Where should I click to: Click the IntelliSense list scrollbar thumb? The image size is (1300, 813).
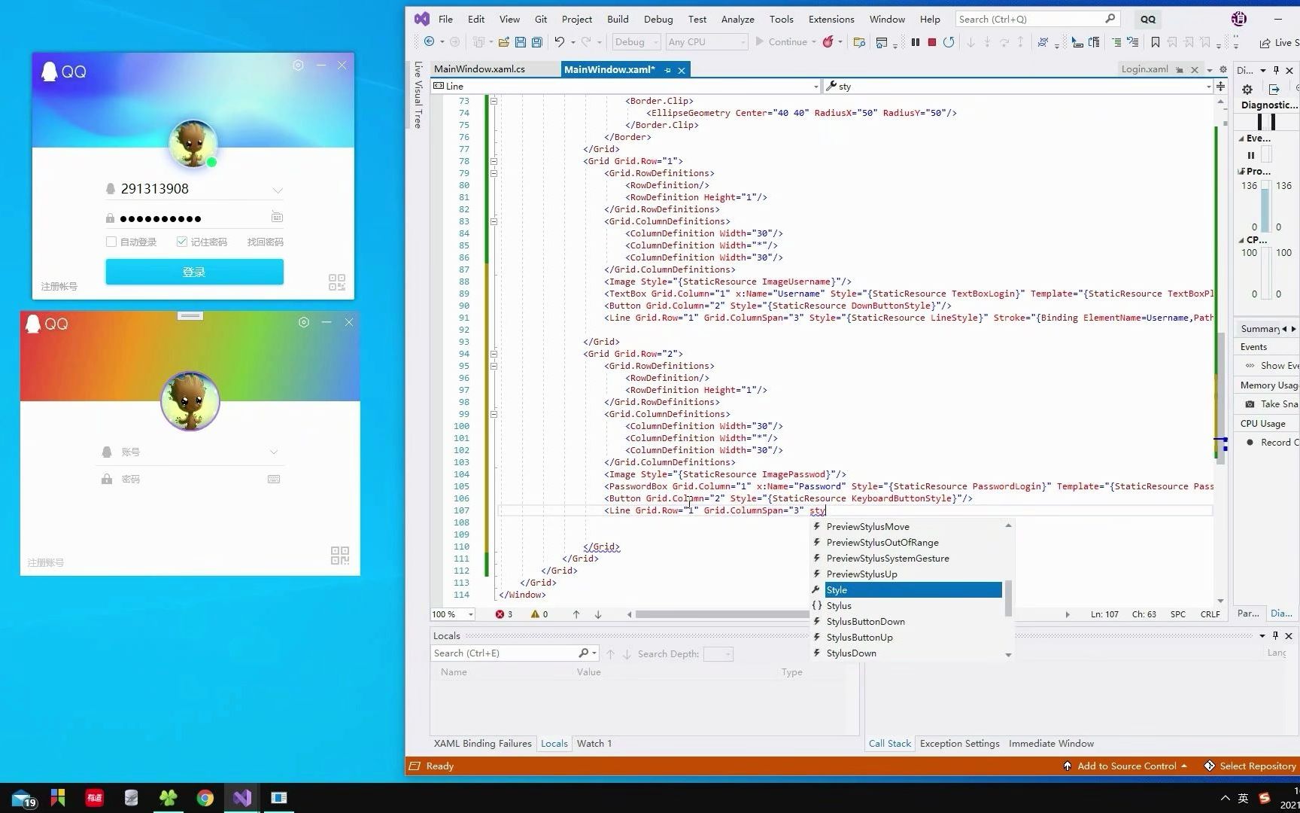pyautogui.click(x=1009, y=598)
